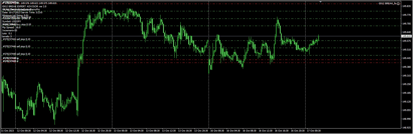Click the #570237448 sell stop 0.10 order label
413x134 pixels.
16,54
